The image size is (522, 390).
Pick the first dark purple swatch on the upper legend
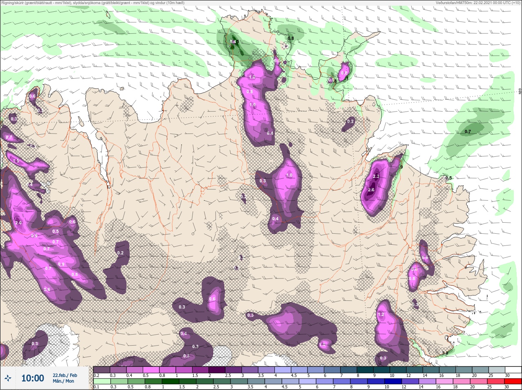[102, 370]
